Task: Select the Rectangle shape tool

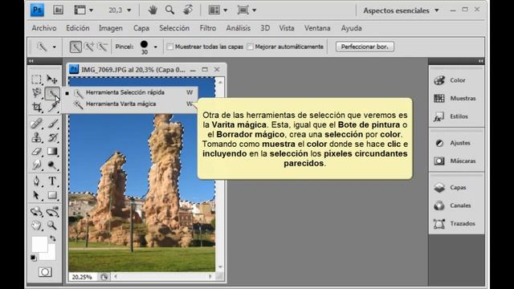Action: [52, 195]
